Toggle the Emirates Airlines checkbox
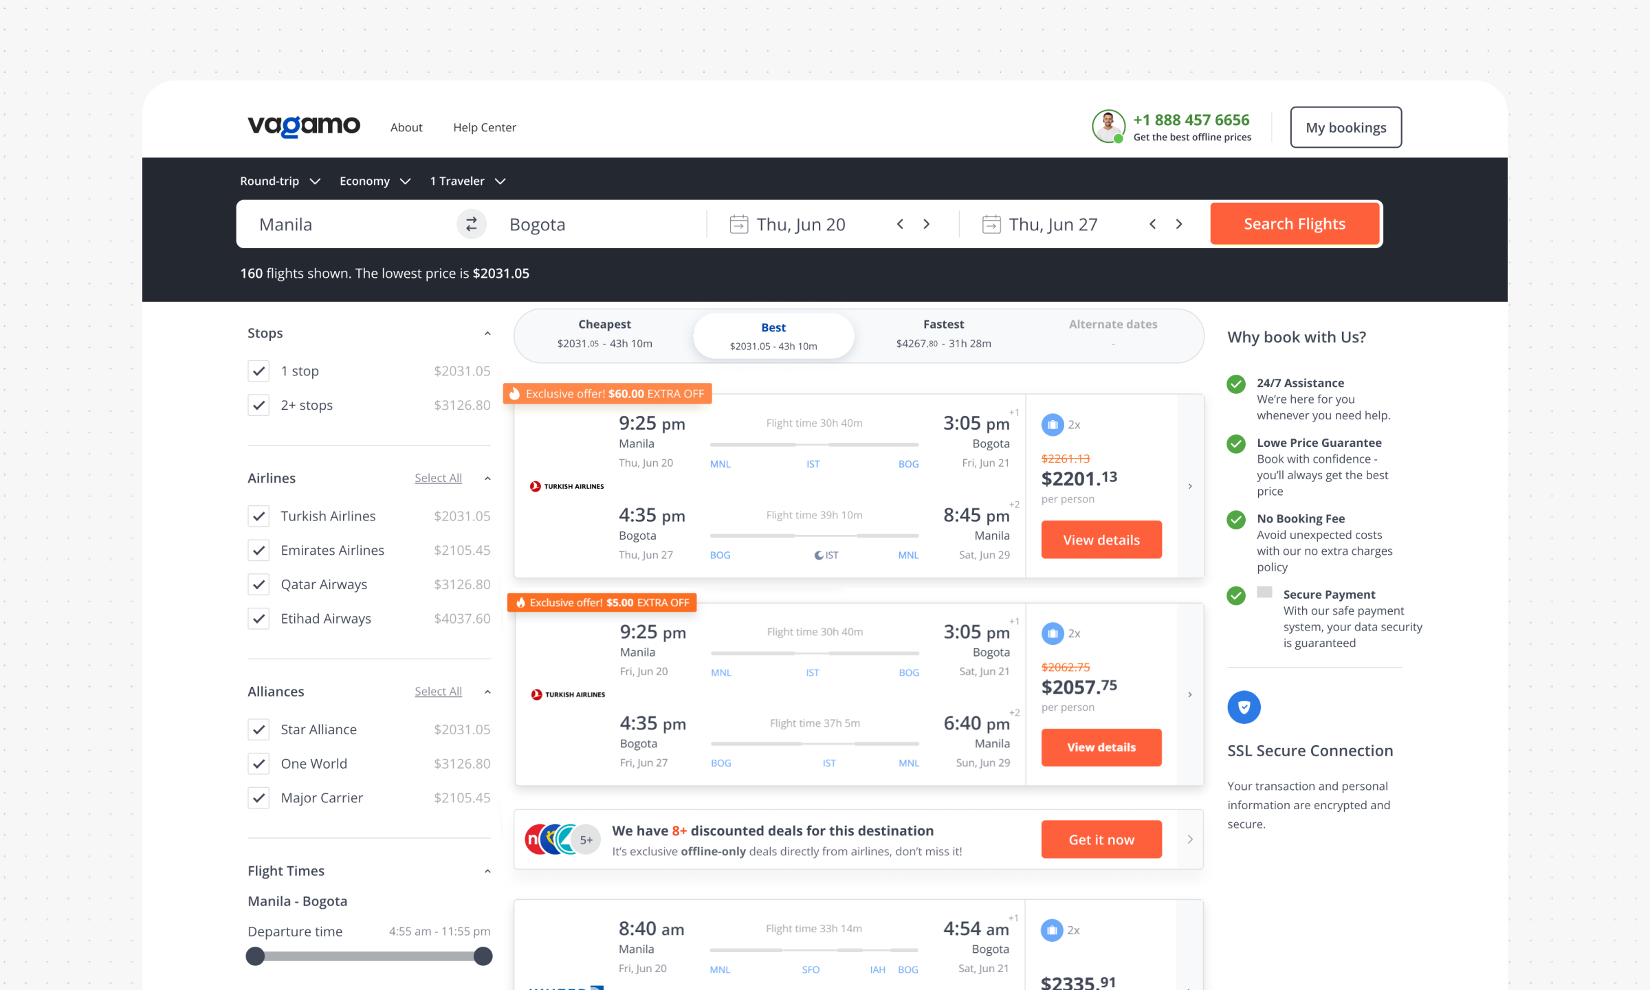This screenshot has height=990, width=1650. pos(258,551)
